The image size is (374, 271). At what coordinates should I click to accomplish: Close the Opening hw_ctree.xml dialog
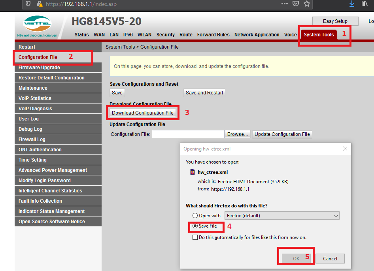tap(345, 149)
